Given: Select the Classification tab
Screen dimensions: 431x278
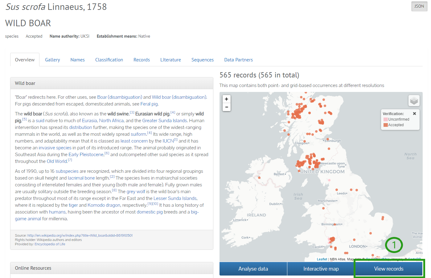Looking at the screenshot, I should click(x=109, y=60).
